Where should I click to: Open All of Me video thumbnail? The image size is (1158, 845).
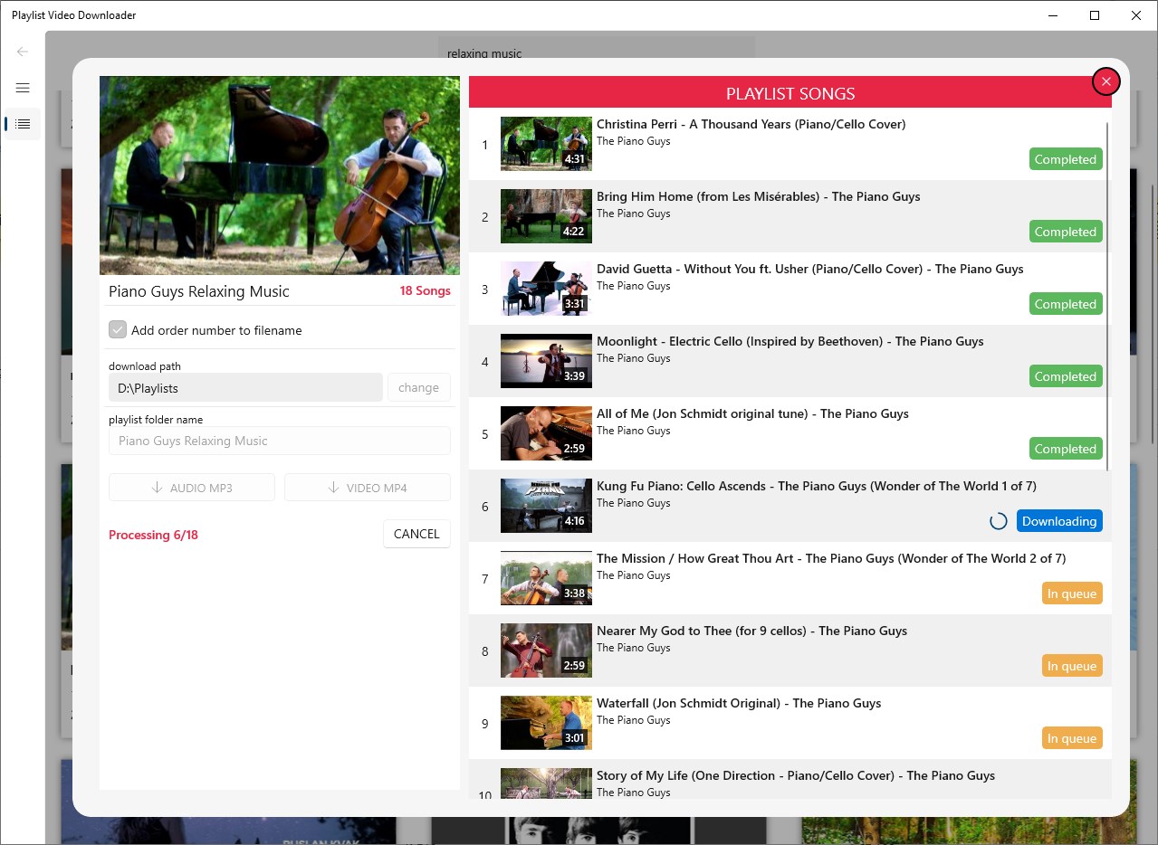546,433
